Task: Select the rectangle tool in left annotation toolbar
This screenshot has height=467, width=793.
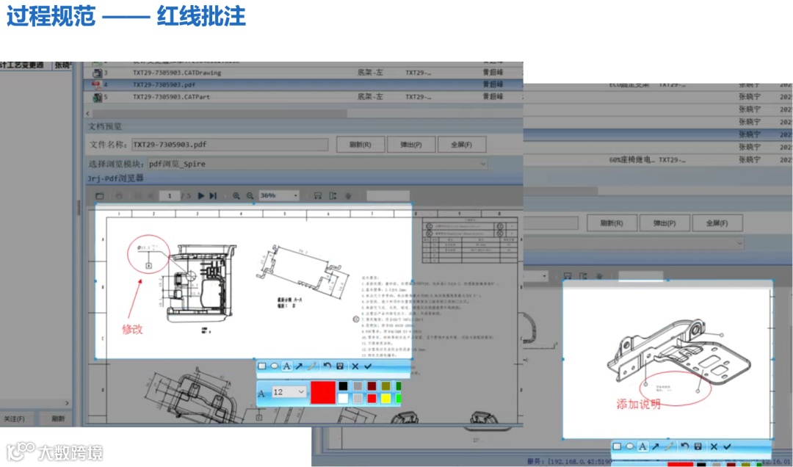Action: tap(262, 366)
